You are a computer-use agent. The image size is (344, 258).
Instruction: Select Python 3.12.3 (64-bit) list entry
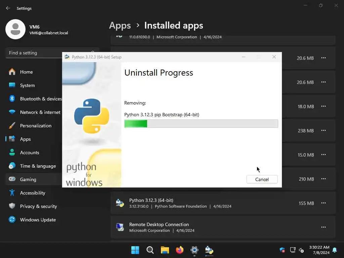pyautogui.click(x=223, y=203)
